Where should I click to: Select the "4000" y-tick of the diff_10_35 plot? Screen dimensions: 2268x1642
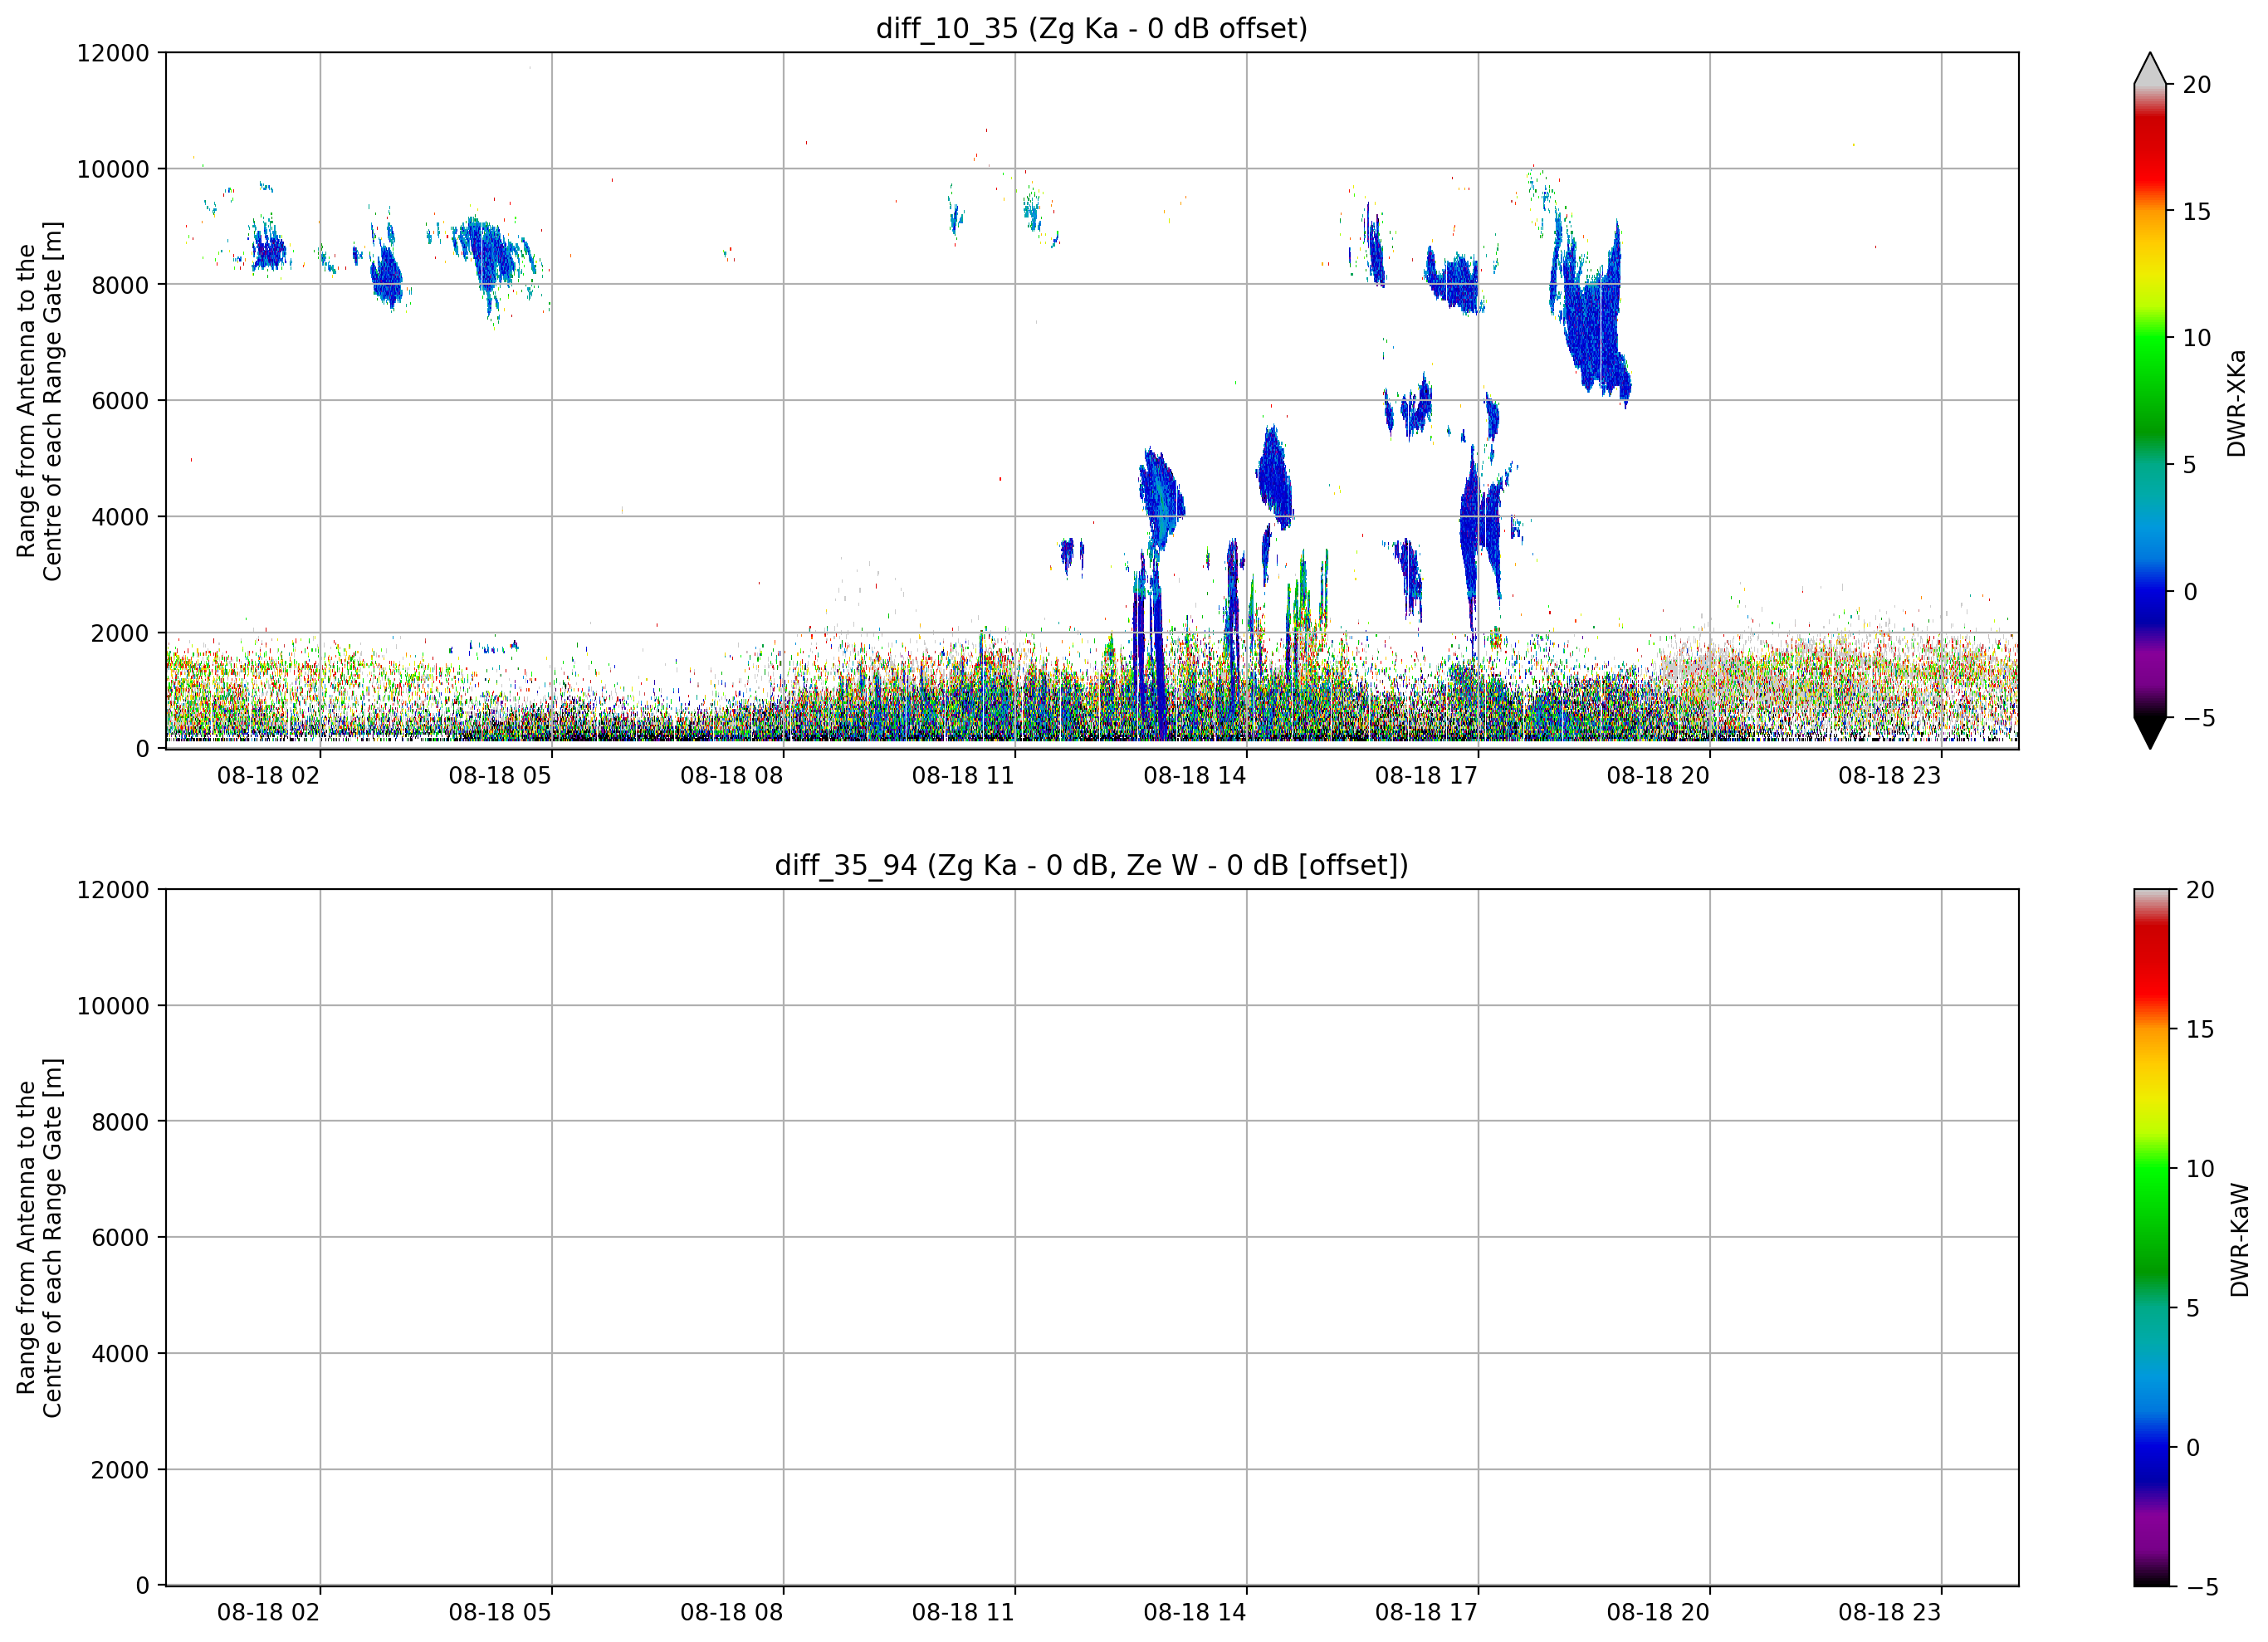(x=120, y=517)
